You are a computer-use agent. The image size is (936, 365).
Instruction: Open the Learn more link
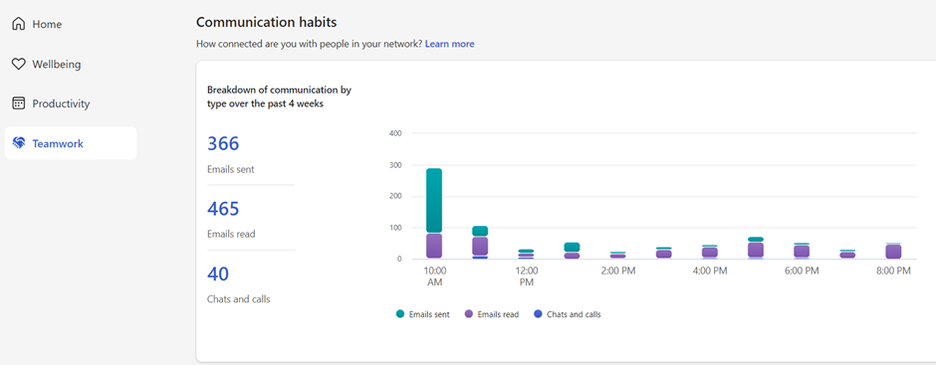(x=449, y=44)
